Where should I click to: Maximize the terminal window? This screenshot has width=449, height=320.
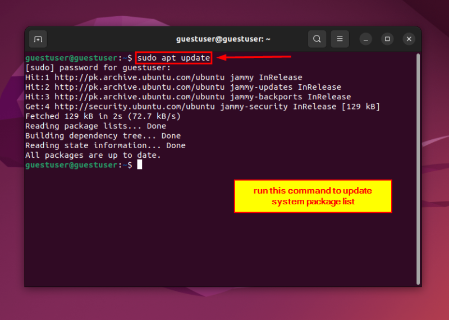387,39
